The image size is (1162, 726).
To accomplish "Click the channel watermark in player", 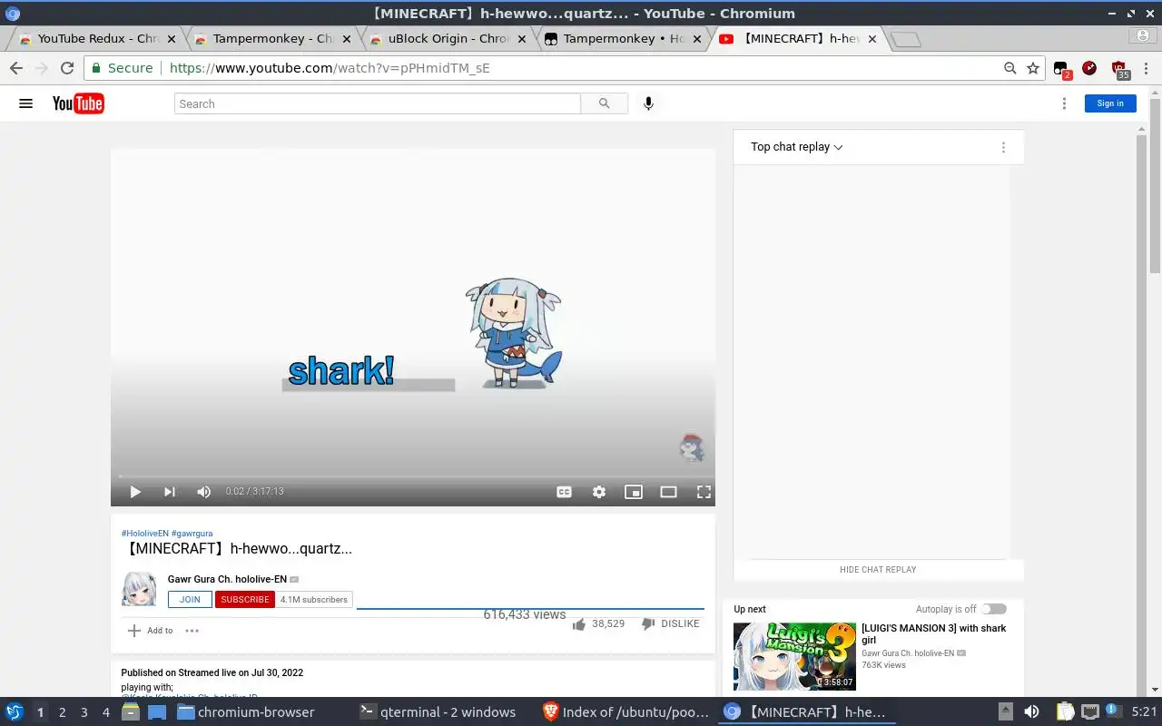I will tap(692, 447).
